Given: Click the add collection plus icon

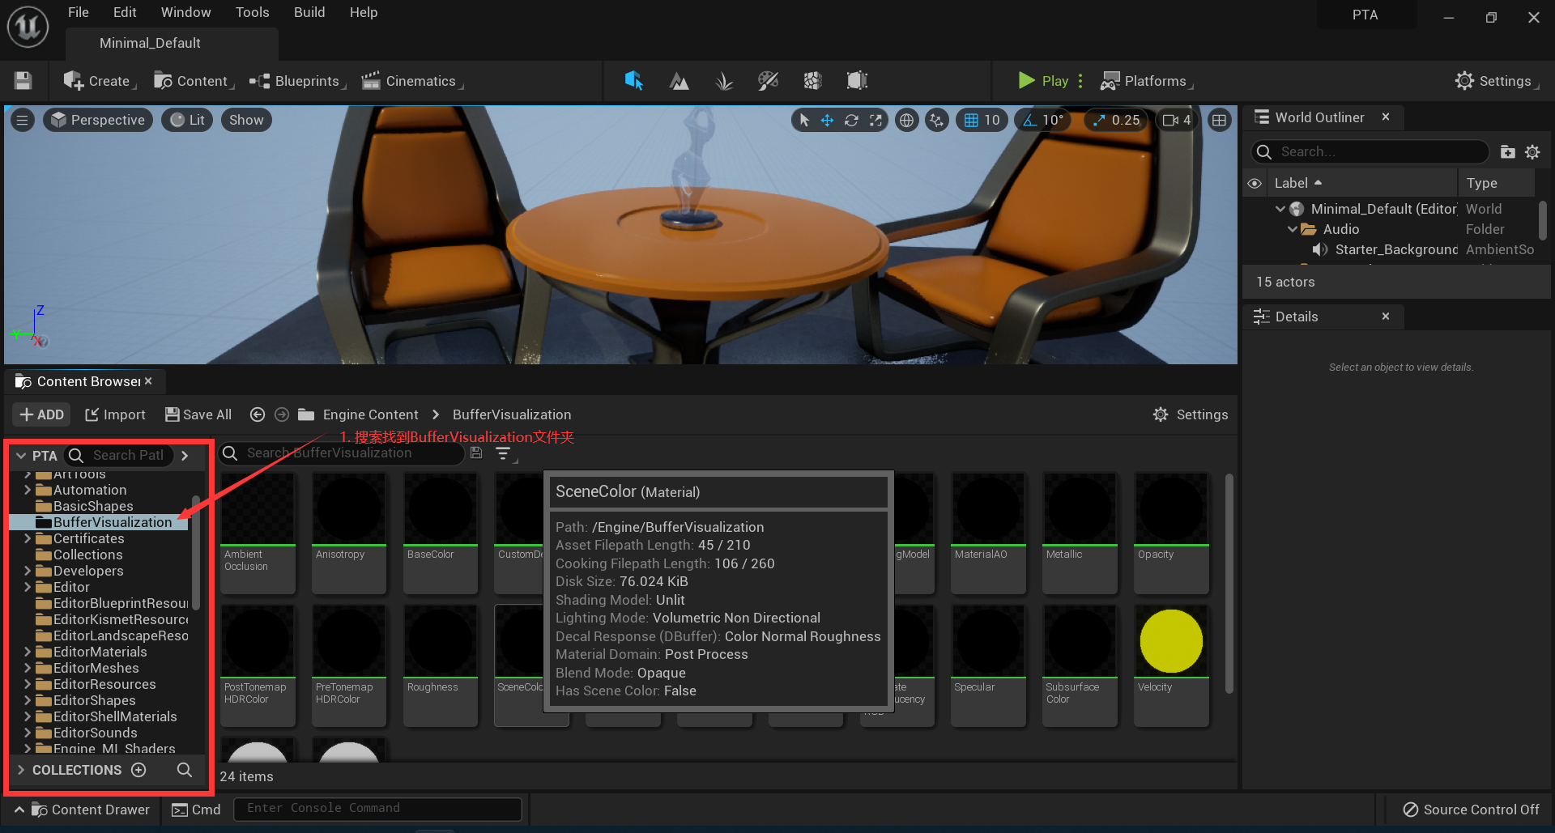Looking at the screenshot, I should [138, 770].
